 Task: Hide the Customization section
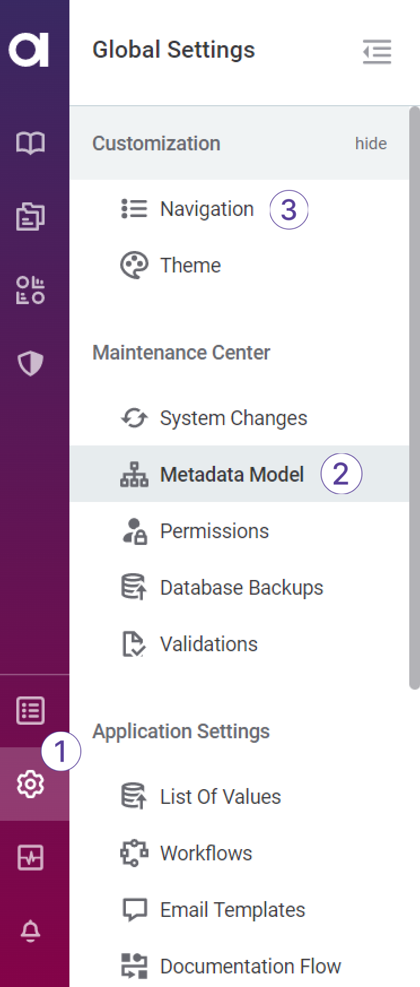371,144
